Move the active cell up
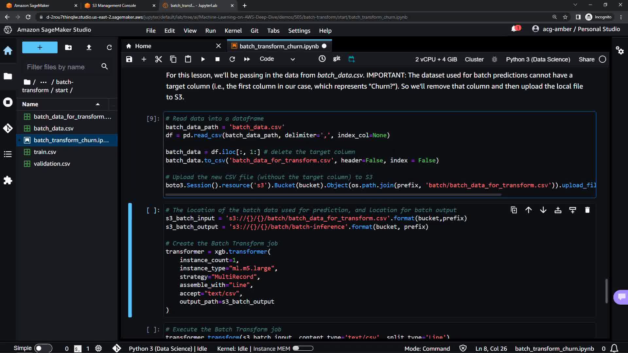The height and width of the screenshot is (353, 628). [529, 210]
